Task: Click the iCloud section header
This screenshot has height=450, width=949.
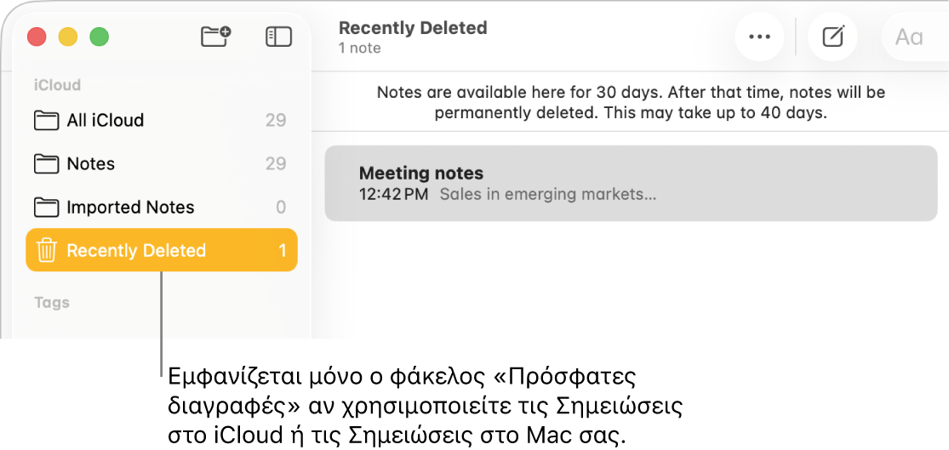Action: click(57, 85)
